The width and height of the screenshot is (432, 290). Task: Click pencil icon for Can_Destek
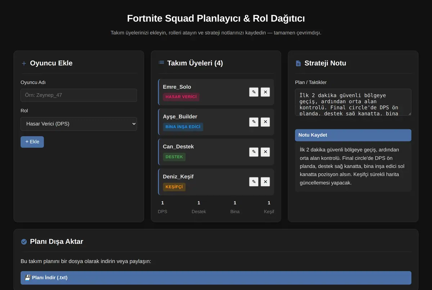(254, 152)
